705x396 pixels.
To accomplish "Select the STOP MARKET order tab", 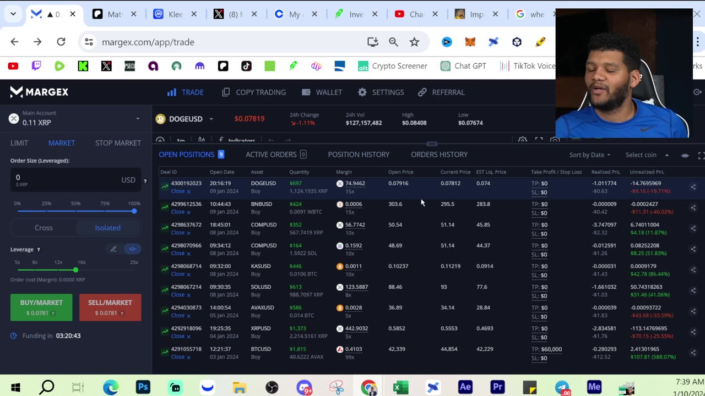I will (118, 143).
